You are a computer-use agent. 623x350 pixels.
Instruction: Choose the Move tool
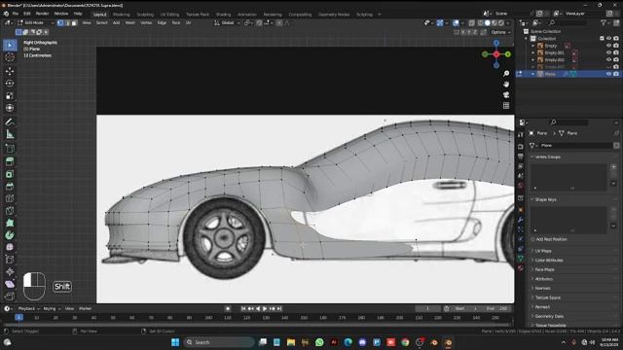click(10, 71)
